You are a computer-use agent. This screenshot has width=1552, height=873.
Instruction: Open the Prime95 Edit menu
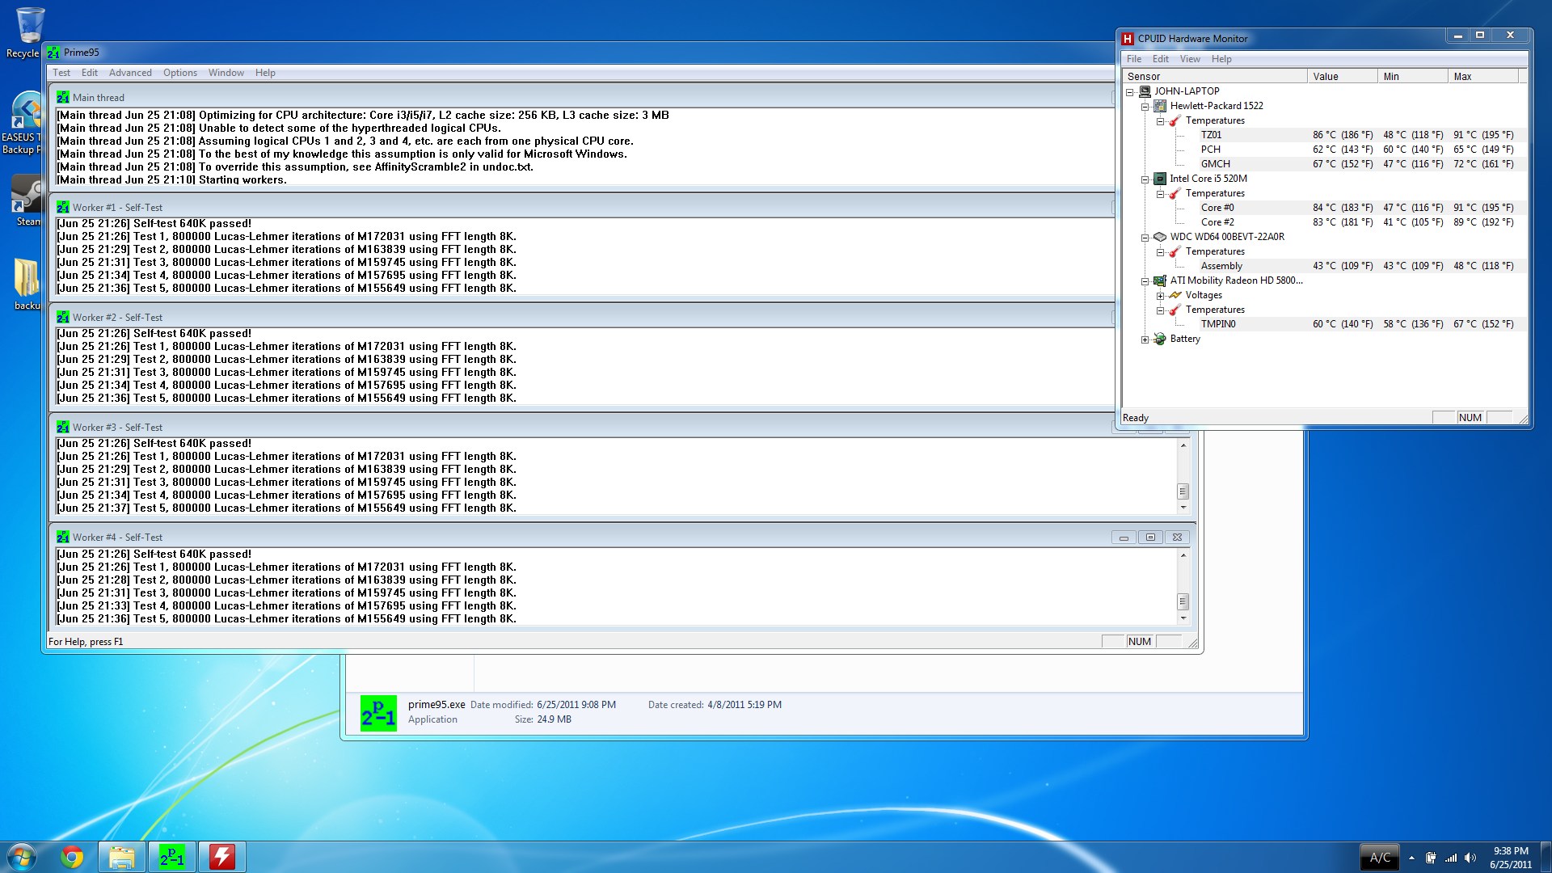tap(90, 73)
